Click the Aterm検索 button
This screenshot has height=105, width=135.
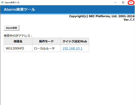[x=11, y=28]
